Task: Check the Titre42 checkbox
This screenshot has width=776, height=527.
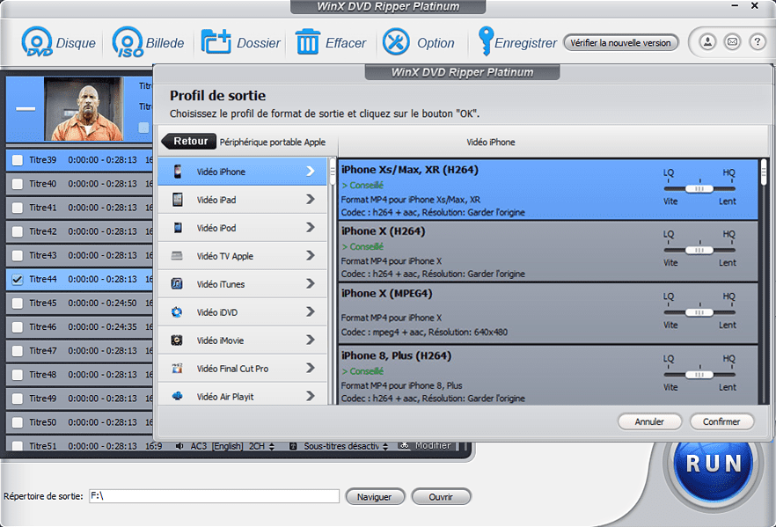Action: point(18,231)
